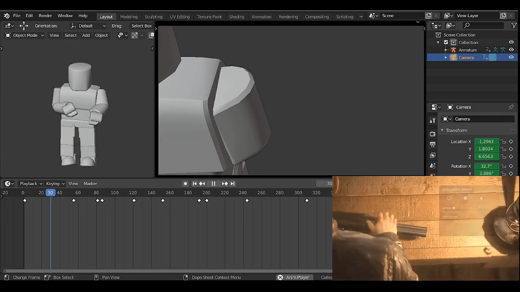Screen dimensions: 520x292
Task: Lock the Location Y value
Action: pyautogui.click(x=503, y=149)
